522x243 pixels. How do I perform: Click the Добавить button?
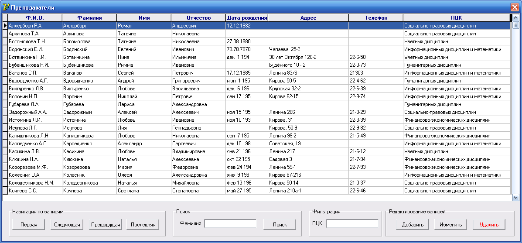point(413,225)
